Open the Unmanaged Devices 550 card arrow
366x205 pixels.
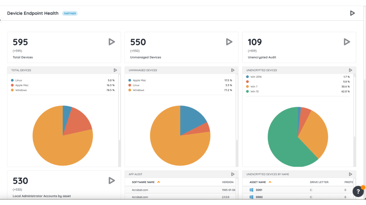[229, 42]
